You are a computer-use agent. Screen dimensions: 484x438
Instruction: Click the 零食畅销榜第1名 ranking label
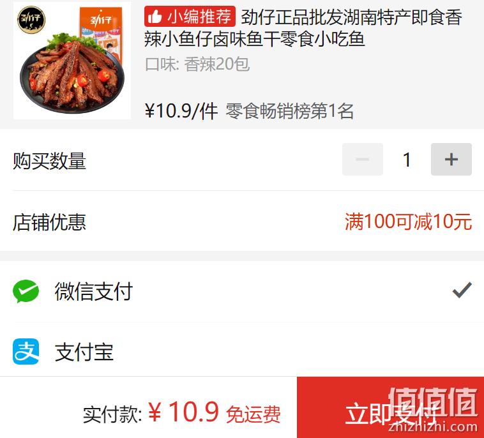(x=289, y=111)
